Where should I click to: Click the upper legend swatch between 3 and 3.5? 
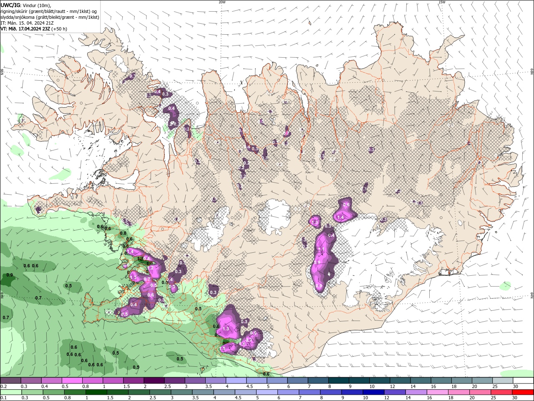click(x=195, y=381)
